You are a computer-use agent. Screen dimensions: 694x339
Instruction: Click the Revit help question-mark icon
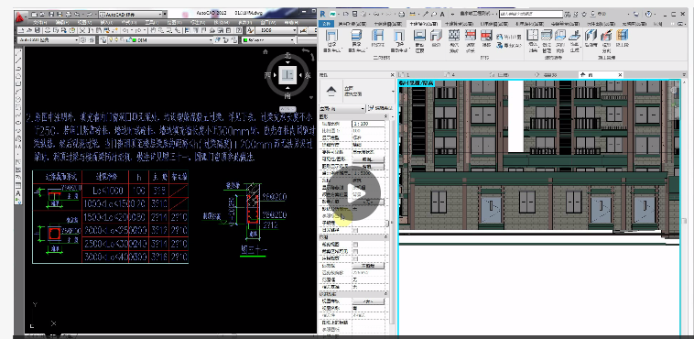[649, 14]
